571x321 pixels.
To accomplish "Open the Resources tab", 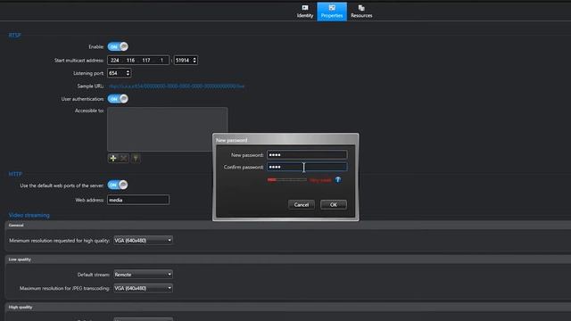I will click(x=361, y=12).
